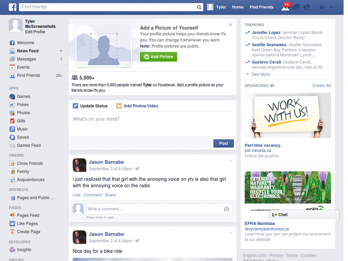The width and height of the screenshot is (348, 261).
Task: Select News Feed in left sidebar
Action: pyautogui.click(x=28, y=51)
